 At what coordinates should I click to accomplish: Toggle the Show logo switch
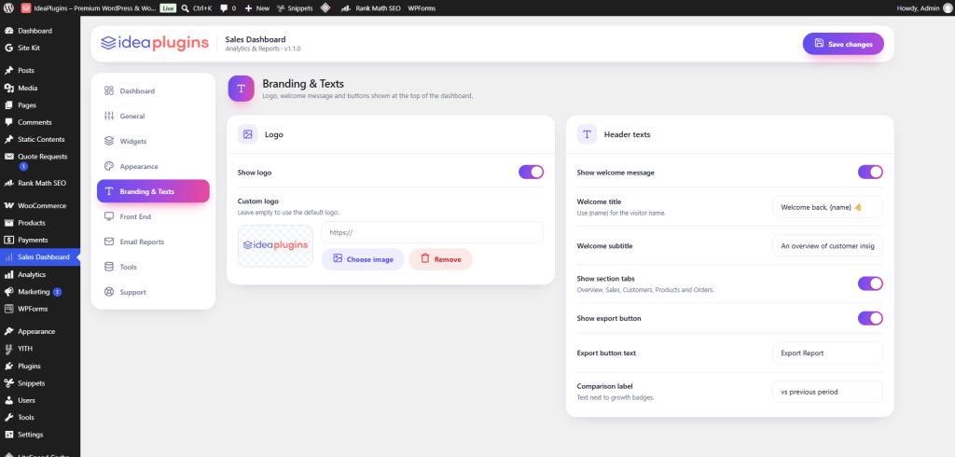pos(531,172)
